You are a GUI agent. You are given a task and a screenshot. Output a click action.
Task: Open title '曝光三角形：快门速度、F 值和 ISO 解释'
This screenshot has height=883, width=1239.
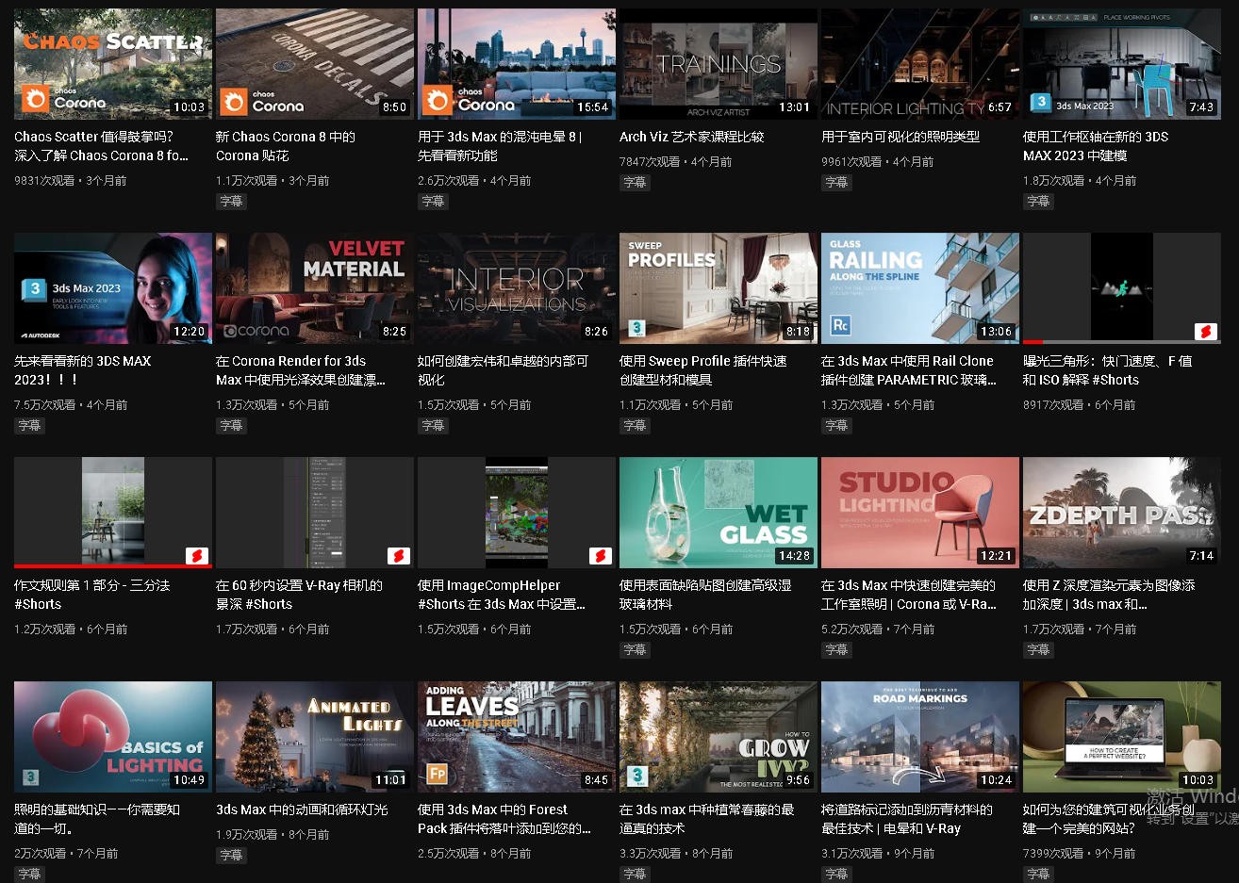tap(1108, 370)
